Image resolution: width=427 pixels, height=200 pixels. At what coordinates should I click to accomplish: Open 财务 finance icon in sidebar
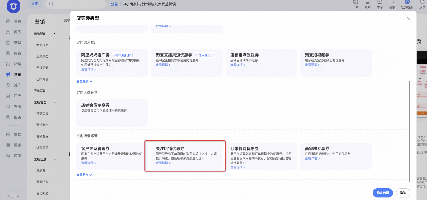[x=8, y=117]
